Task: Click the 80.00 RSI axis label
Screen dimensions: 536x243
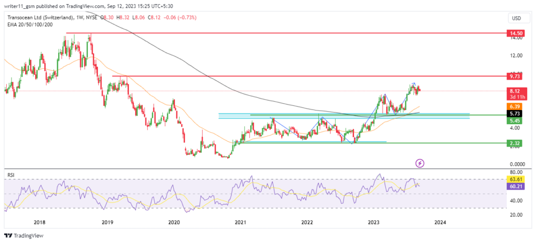Action: click(515, 172)
